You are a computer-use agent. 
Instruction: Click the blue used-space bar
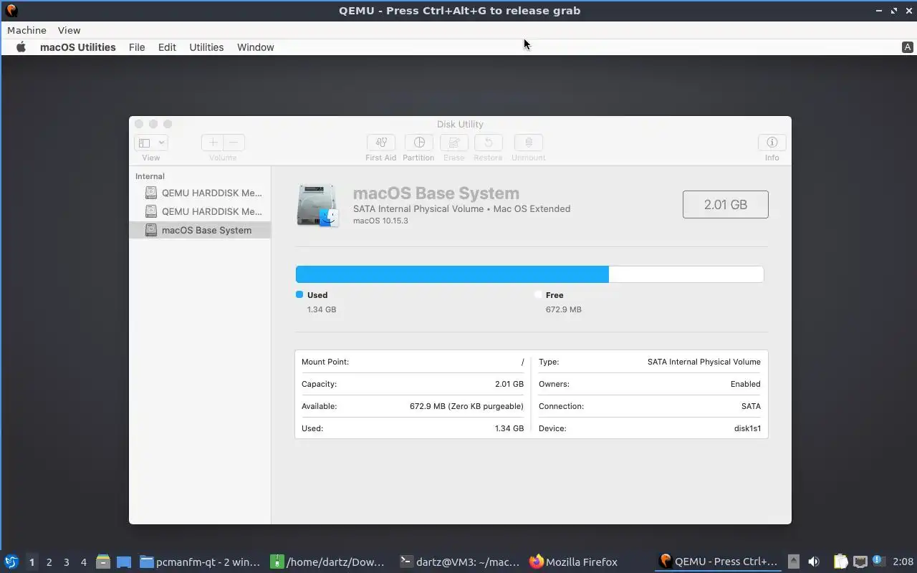pyautogui.click(x=452, y=274)
